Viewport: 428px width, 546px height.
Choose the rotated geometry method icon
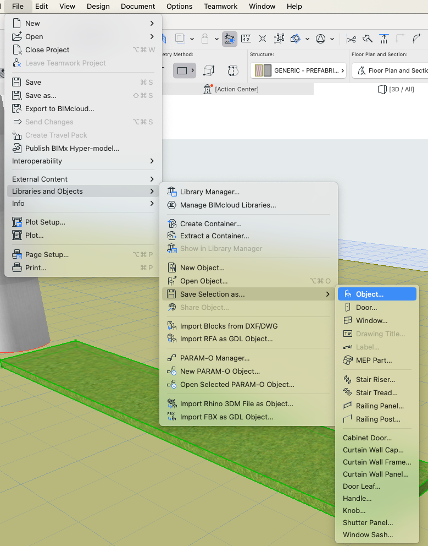pos(233,70)
